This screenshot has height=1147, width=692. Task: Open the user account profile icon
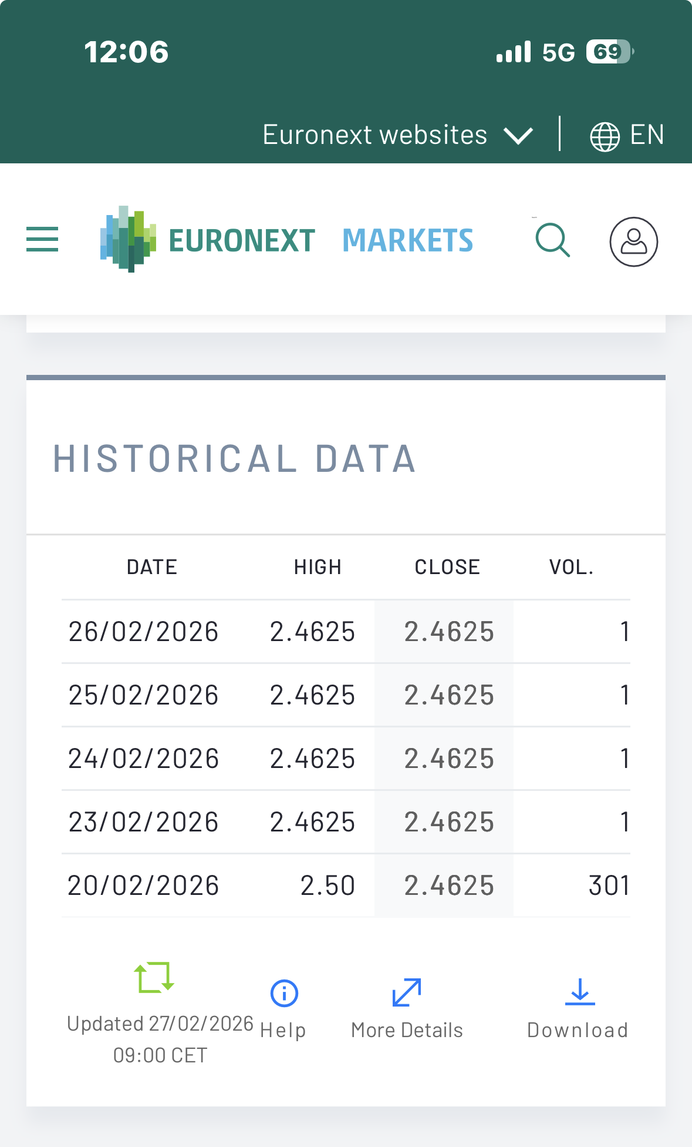tap(633, 242)
